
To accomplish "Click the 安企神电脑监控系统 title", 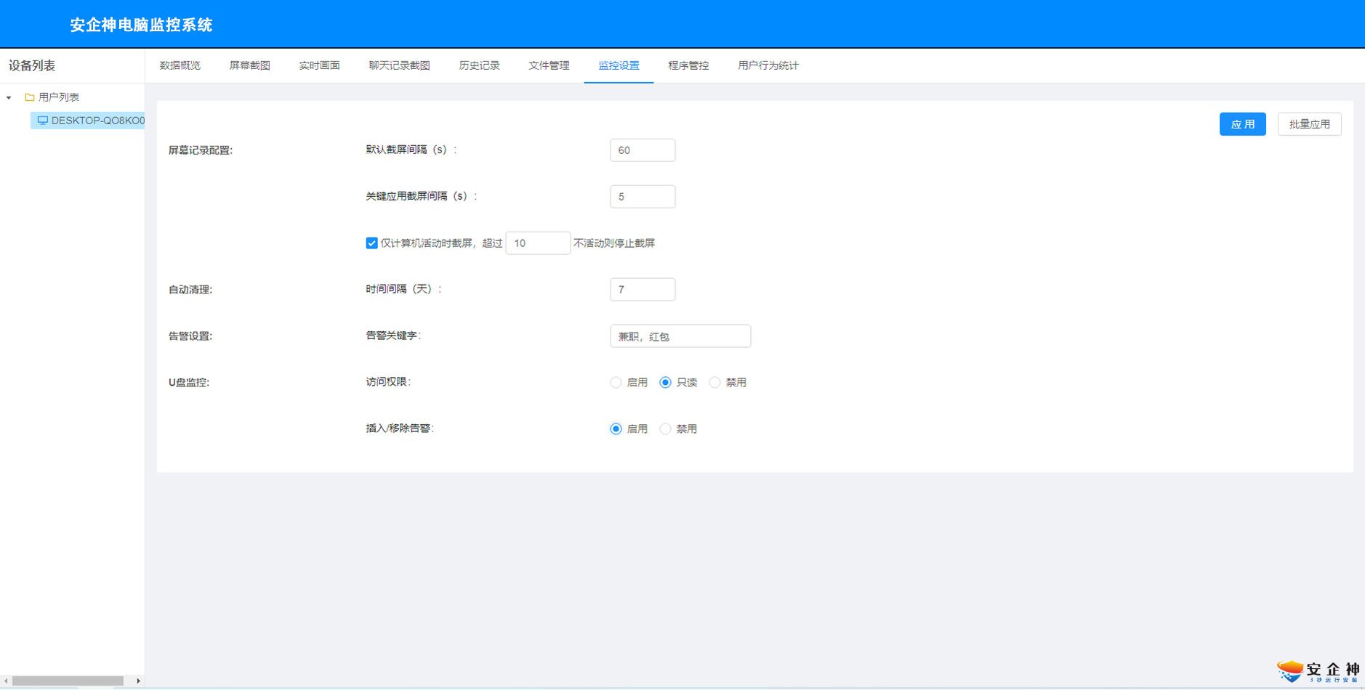I will (x=141, y=25).
